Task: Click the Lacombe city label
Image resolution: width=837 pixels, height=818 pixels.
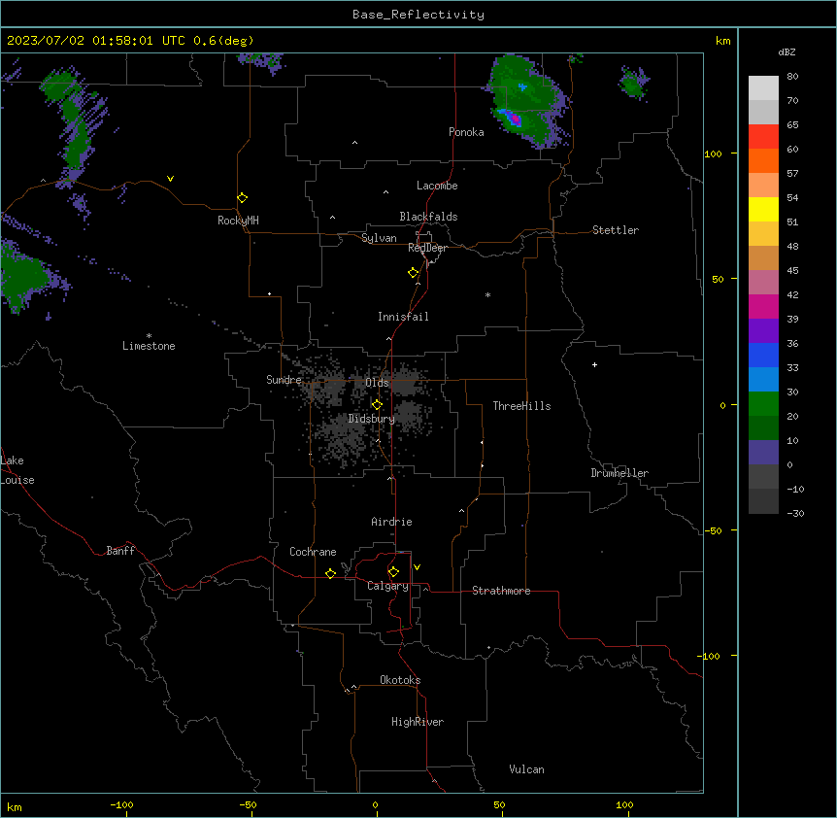Action: (437, 186)
